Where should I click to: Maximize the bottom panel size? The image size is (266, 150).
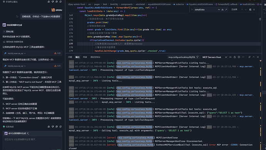click(x=254, y=57)
